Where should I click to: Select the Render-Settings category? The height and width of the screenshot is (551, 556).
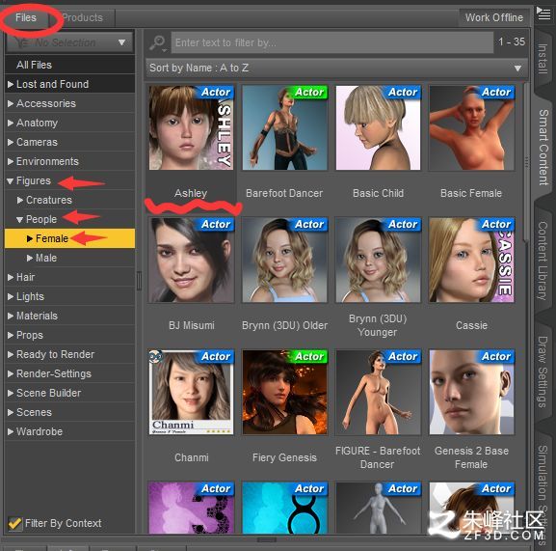tap(69, 373)
